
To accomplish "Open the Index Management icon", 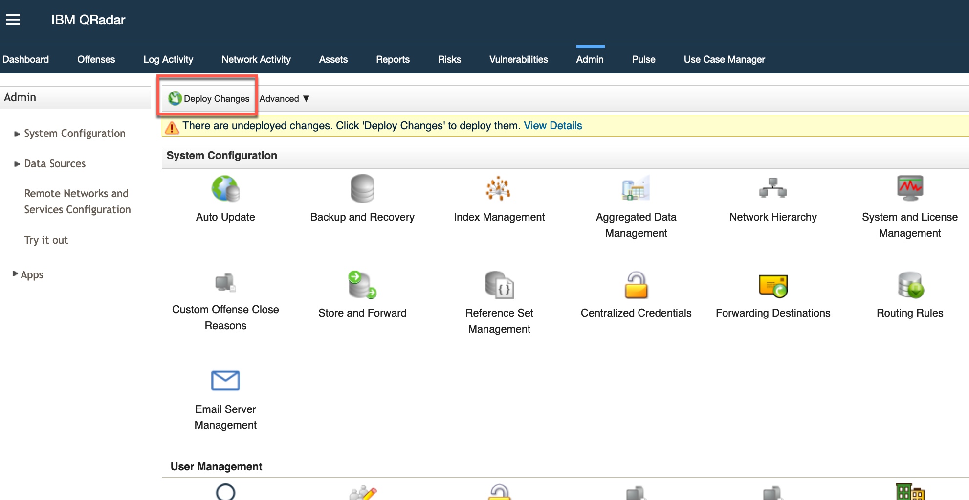I will [x=499, y=189].
